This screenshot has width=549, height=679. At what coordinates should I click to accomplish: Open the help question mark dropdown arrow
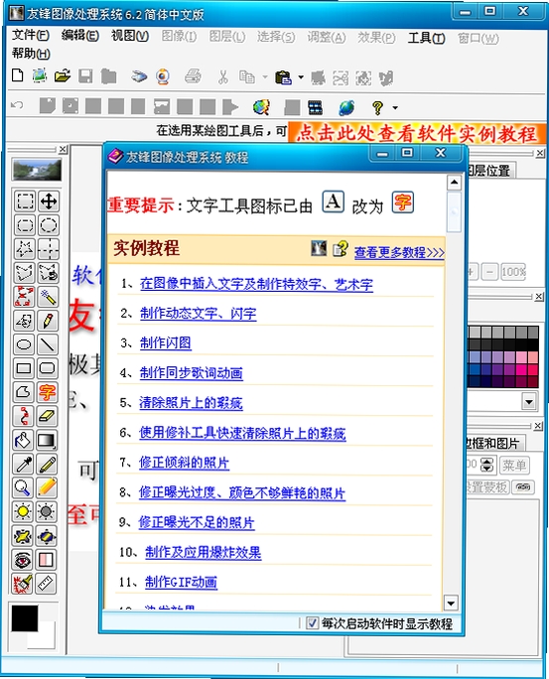click(x=395, y=107)
